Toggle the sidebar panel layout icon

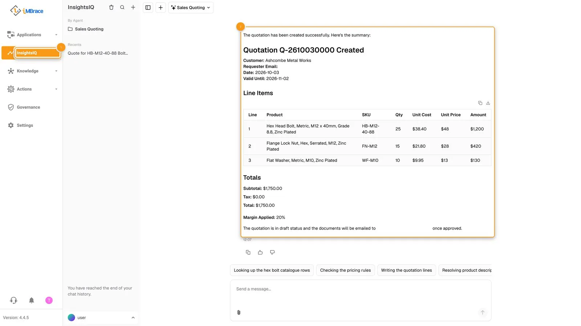pyautogui.click(x=148, y=8)
